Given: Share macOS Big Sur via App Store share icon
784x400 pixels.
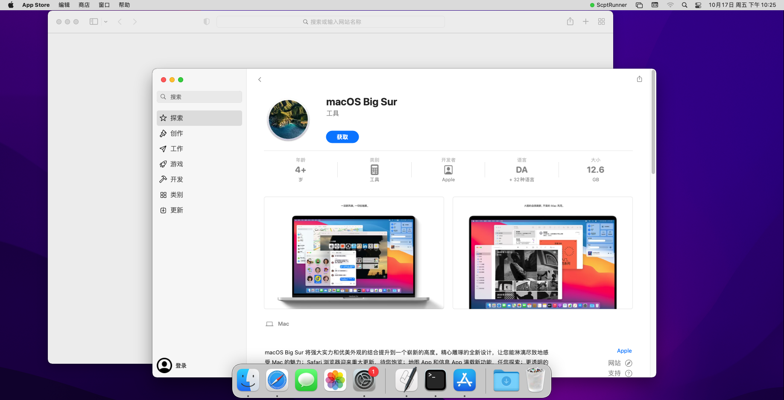Looking at the screenshot, I should click(x=639, y=79).
